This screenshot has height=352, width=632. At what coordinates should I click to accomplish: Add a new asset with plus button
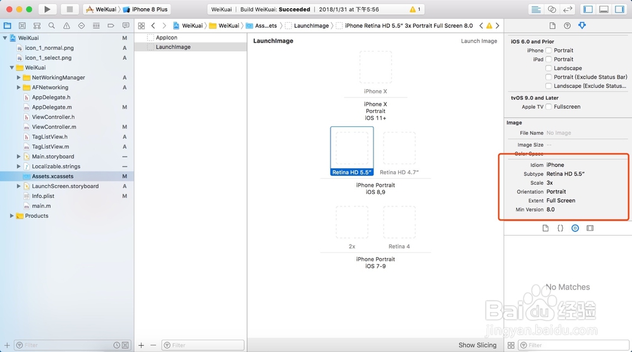tap(141, 345)
